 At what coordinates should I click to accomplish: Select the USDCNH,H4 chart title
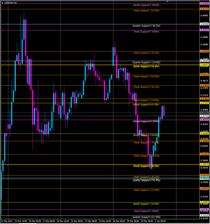(x=10, y=3)
